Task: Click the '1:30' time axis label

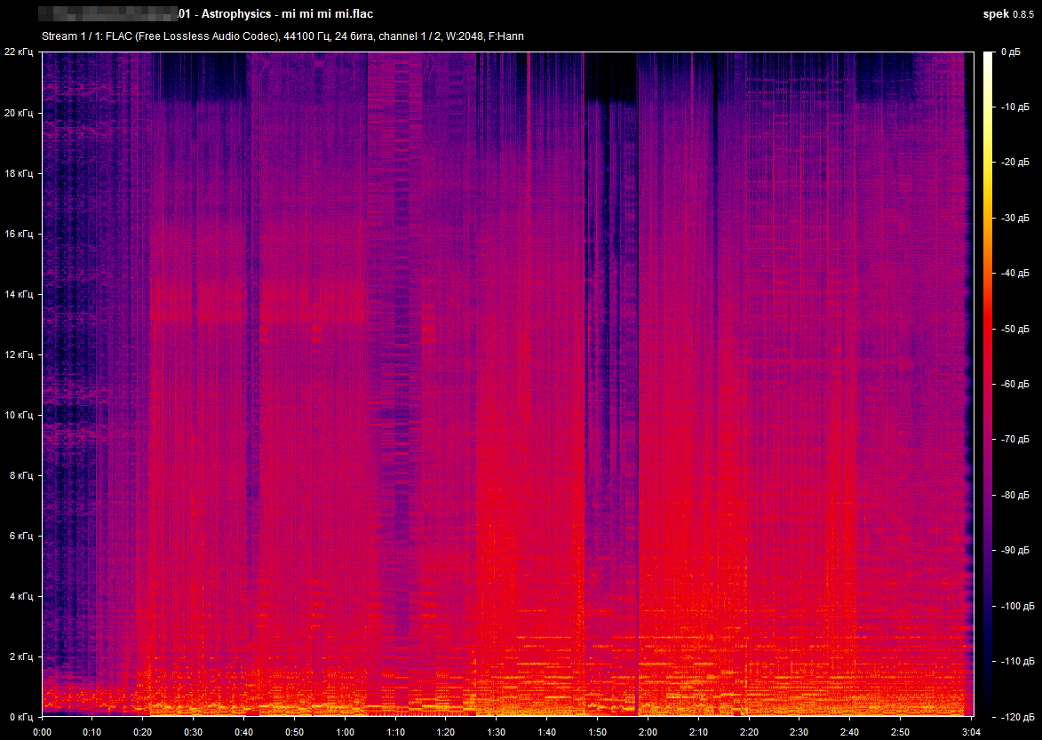Action: (x=497, y=732)
